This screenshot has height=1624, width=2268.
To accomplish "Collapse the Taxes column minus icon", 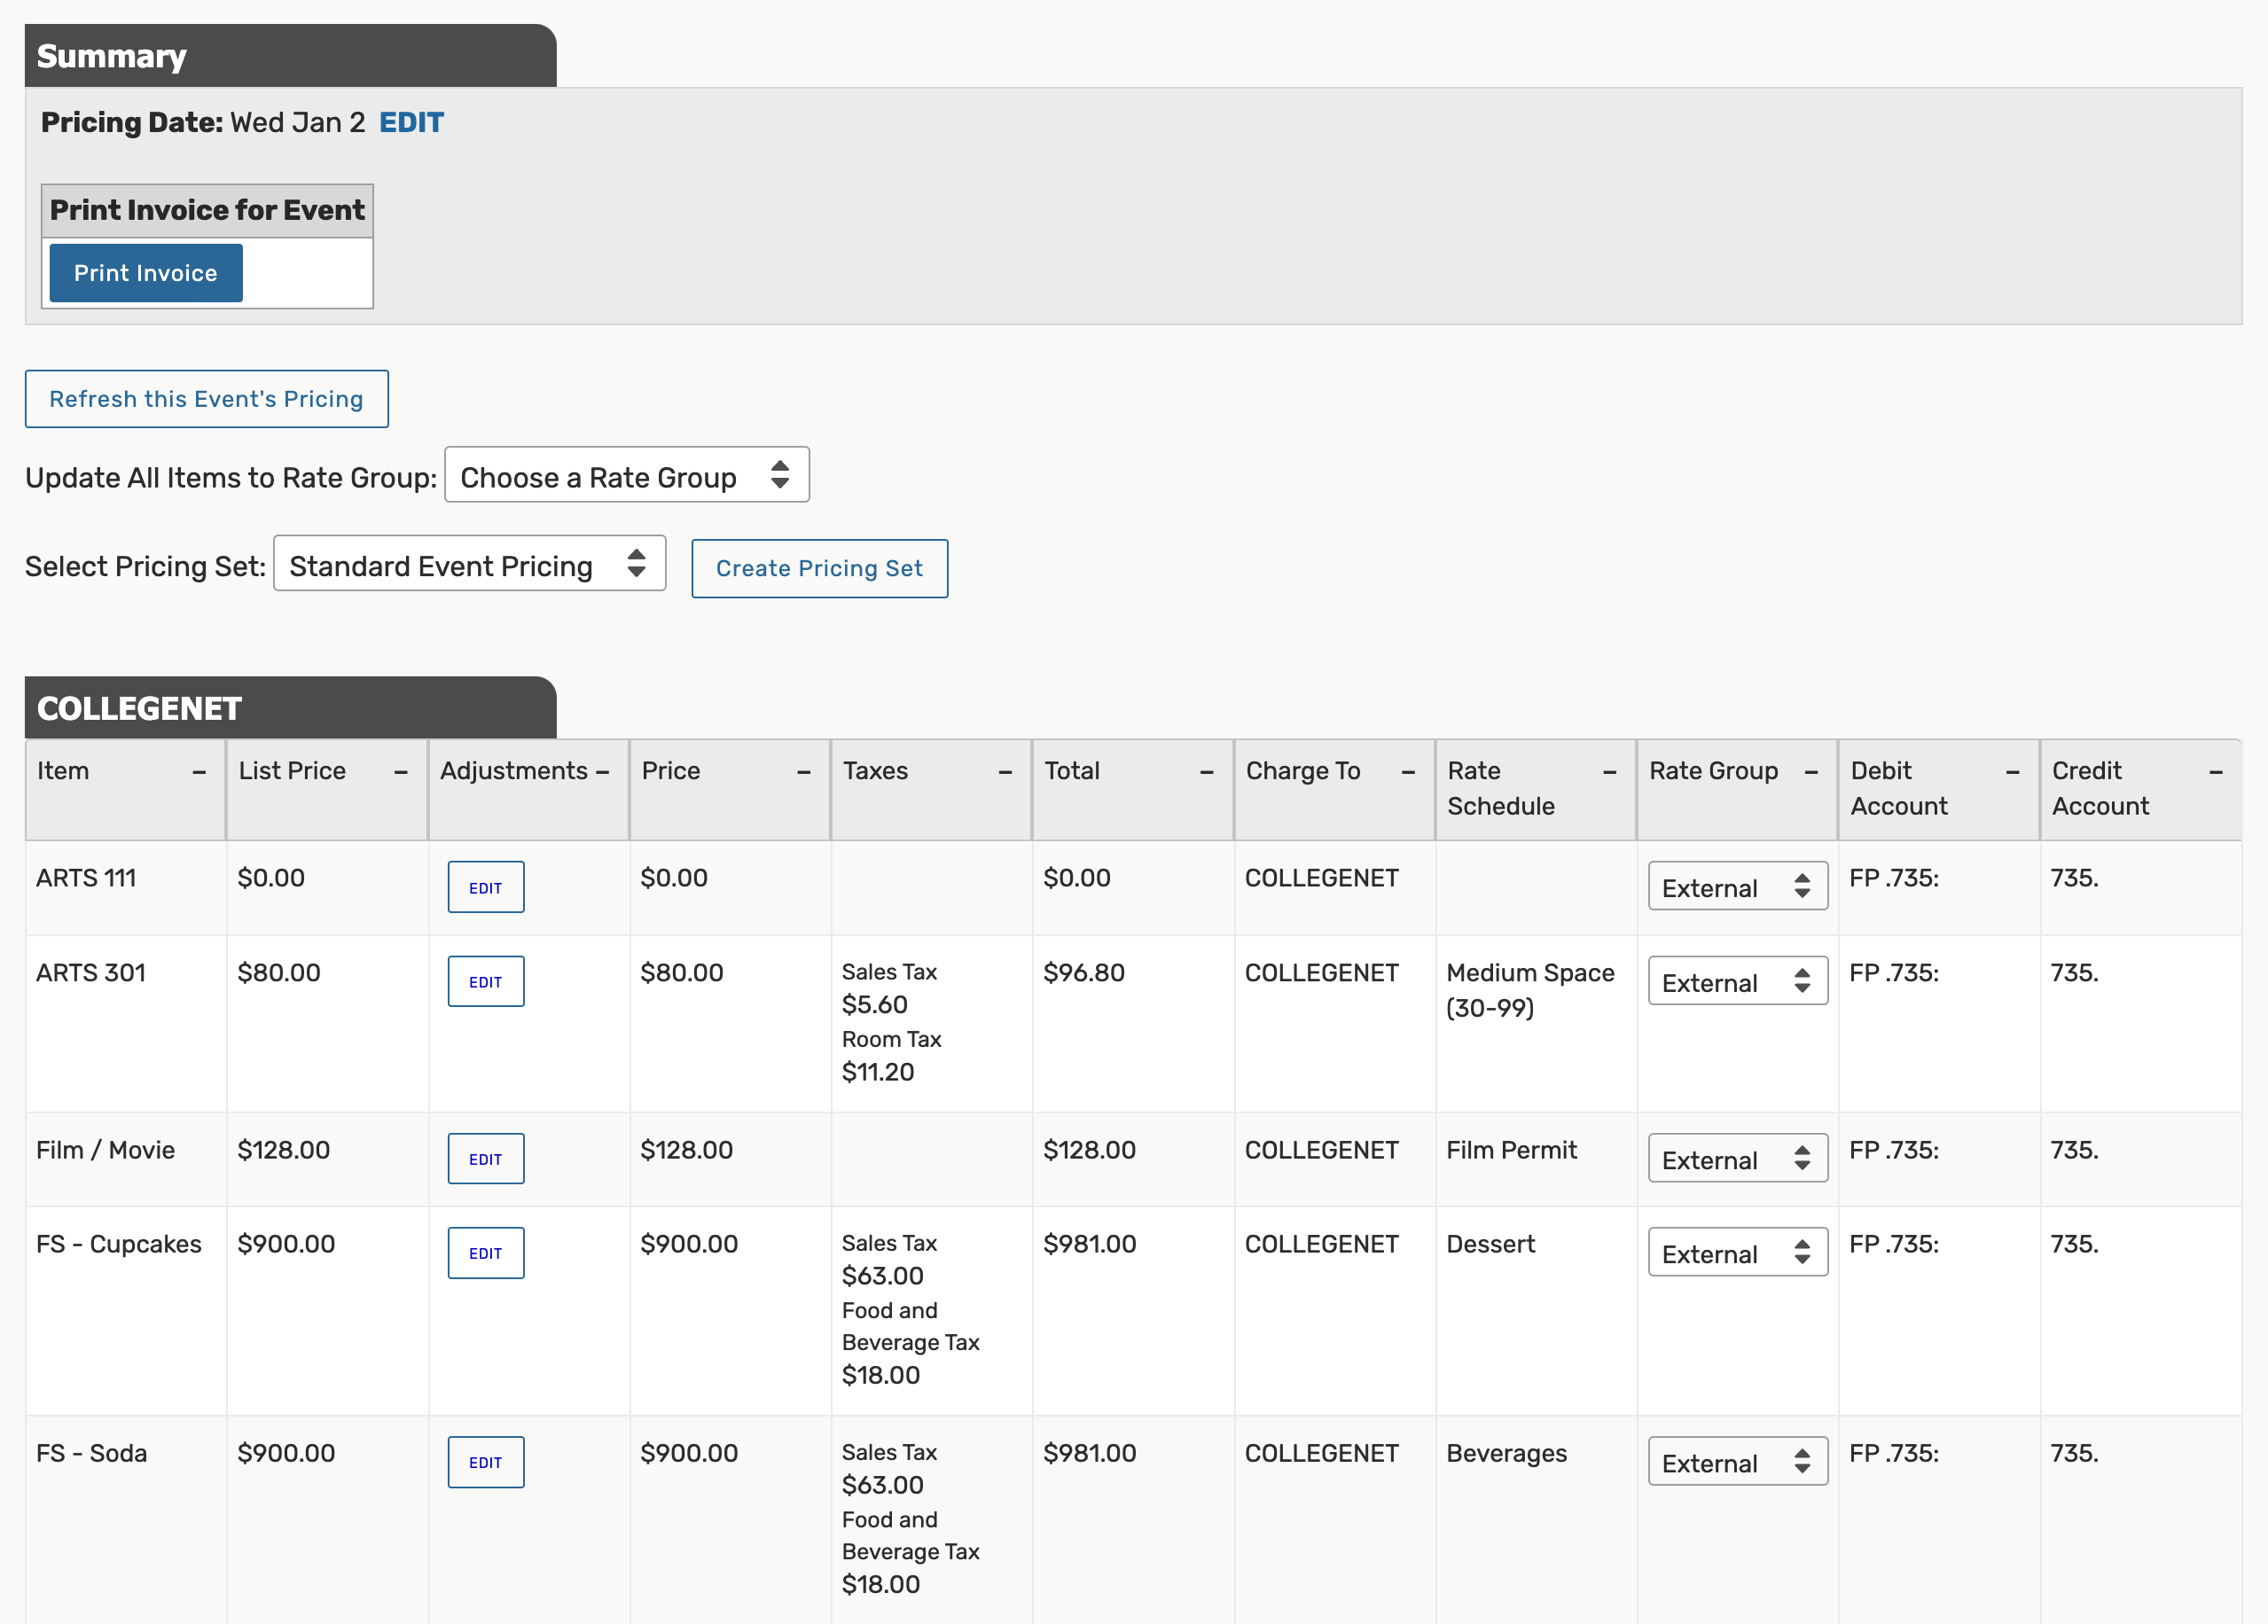I will click(1005, 772).
